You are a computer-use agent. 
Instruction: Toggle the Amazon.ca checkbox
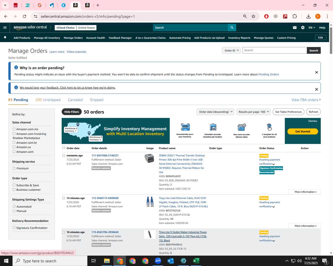[14, 147]
